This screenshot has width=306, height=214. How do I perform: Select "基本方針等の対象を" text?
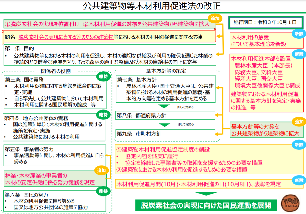(x=255, y=126)
